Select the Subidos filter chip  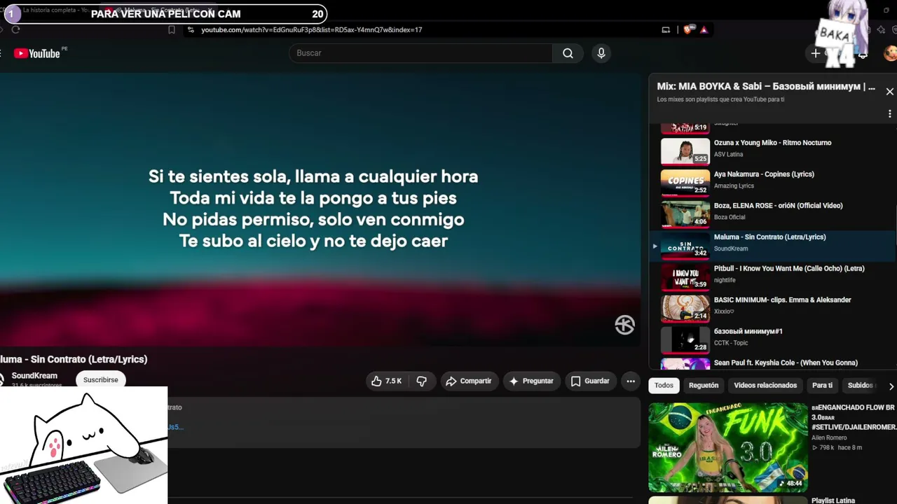861,386
